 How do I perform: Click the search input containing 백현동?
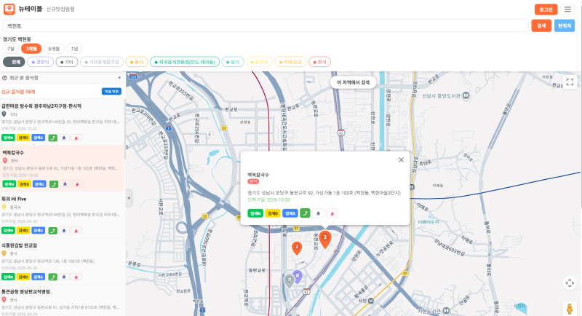[266, 25]
